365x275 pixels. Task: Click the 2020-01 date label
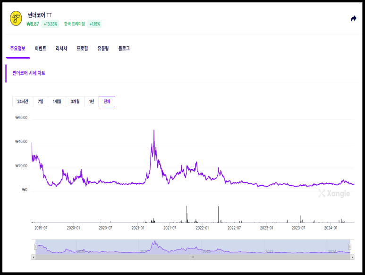[x=73, y=228]
